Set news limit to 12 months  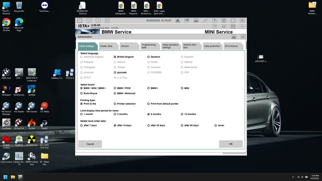tap(182, 114)
